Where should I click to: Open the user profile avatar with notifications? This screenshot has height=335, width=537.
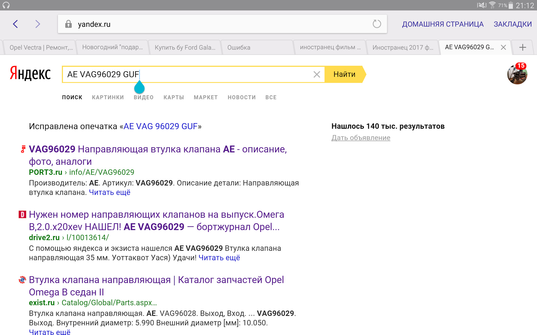[517, 74]
